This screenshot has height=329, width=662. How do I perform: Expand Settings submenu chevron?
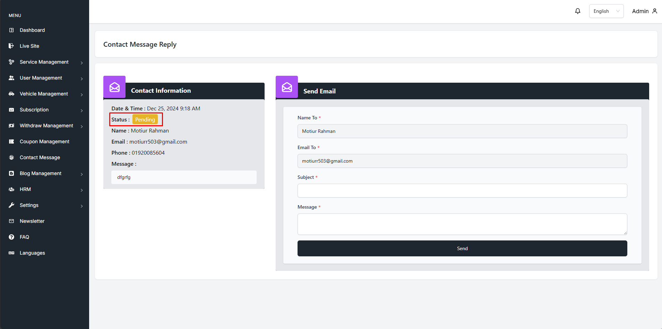point(82,206)
